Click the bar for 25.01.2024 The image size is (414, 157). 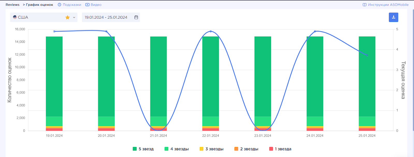pyautogui.click(x=367, y=84)
